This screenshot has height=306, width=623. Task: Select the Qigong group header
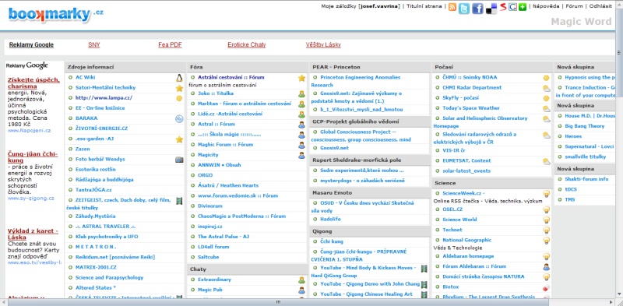pos(370,231)
